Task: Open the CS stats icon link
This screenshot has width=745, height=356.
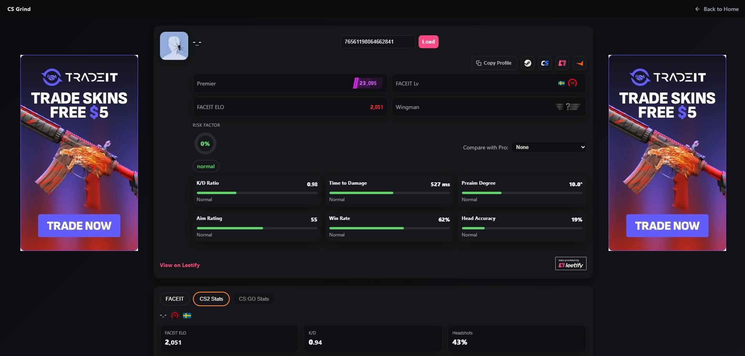Action: (x=545, y=63)
